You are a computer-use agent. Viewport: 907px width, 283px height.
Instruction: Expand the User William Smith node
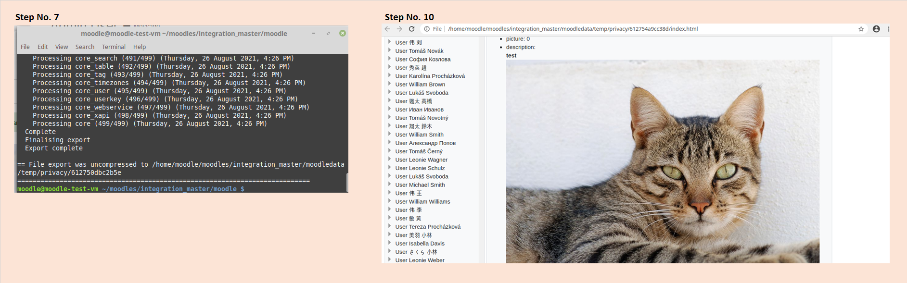click(x=389, y=135)
